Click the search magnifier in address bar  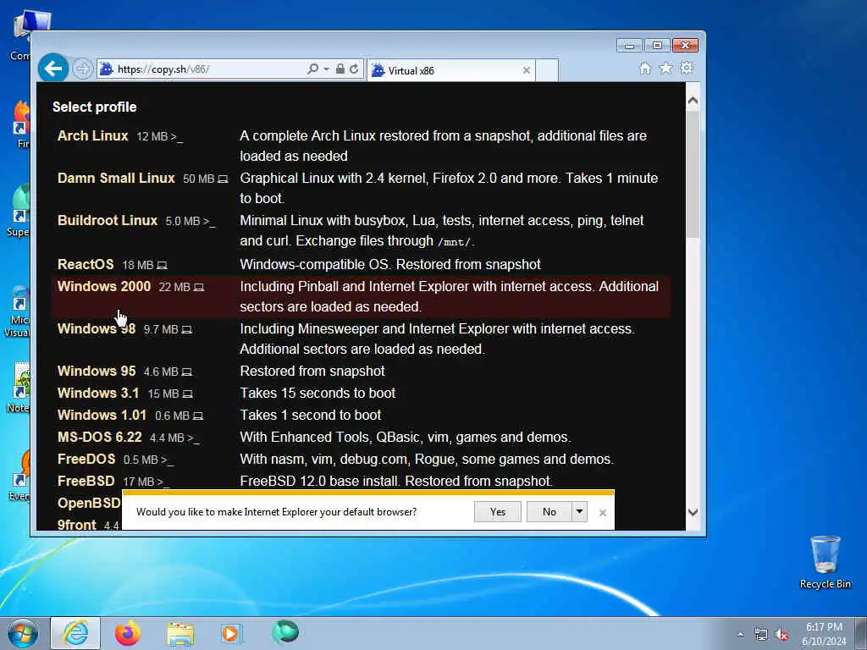pyautogui.click(x=312, y=69)
